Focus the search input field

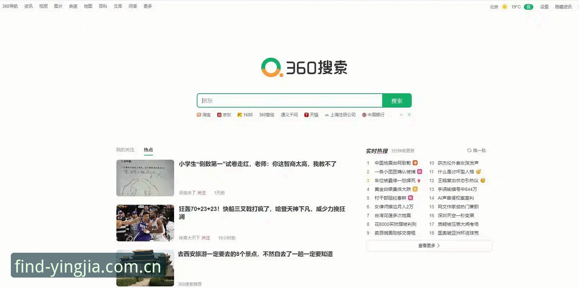(x=290, y=101)
